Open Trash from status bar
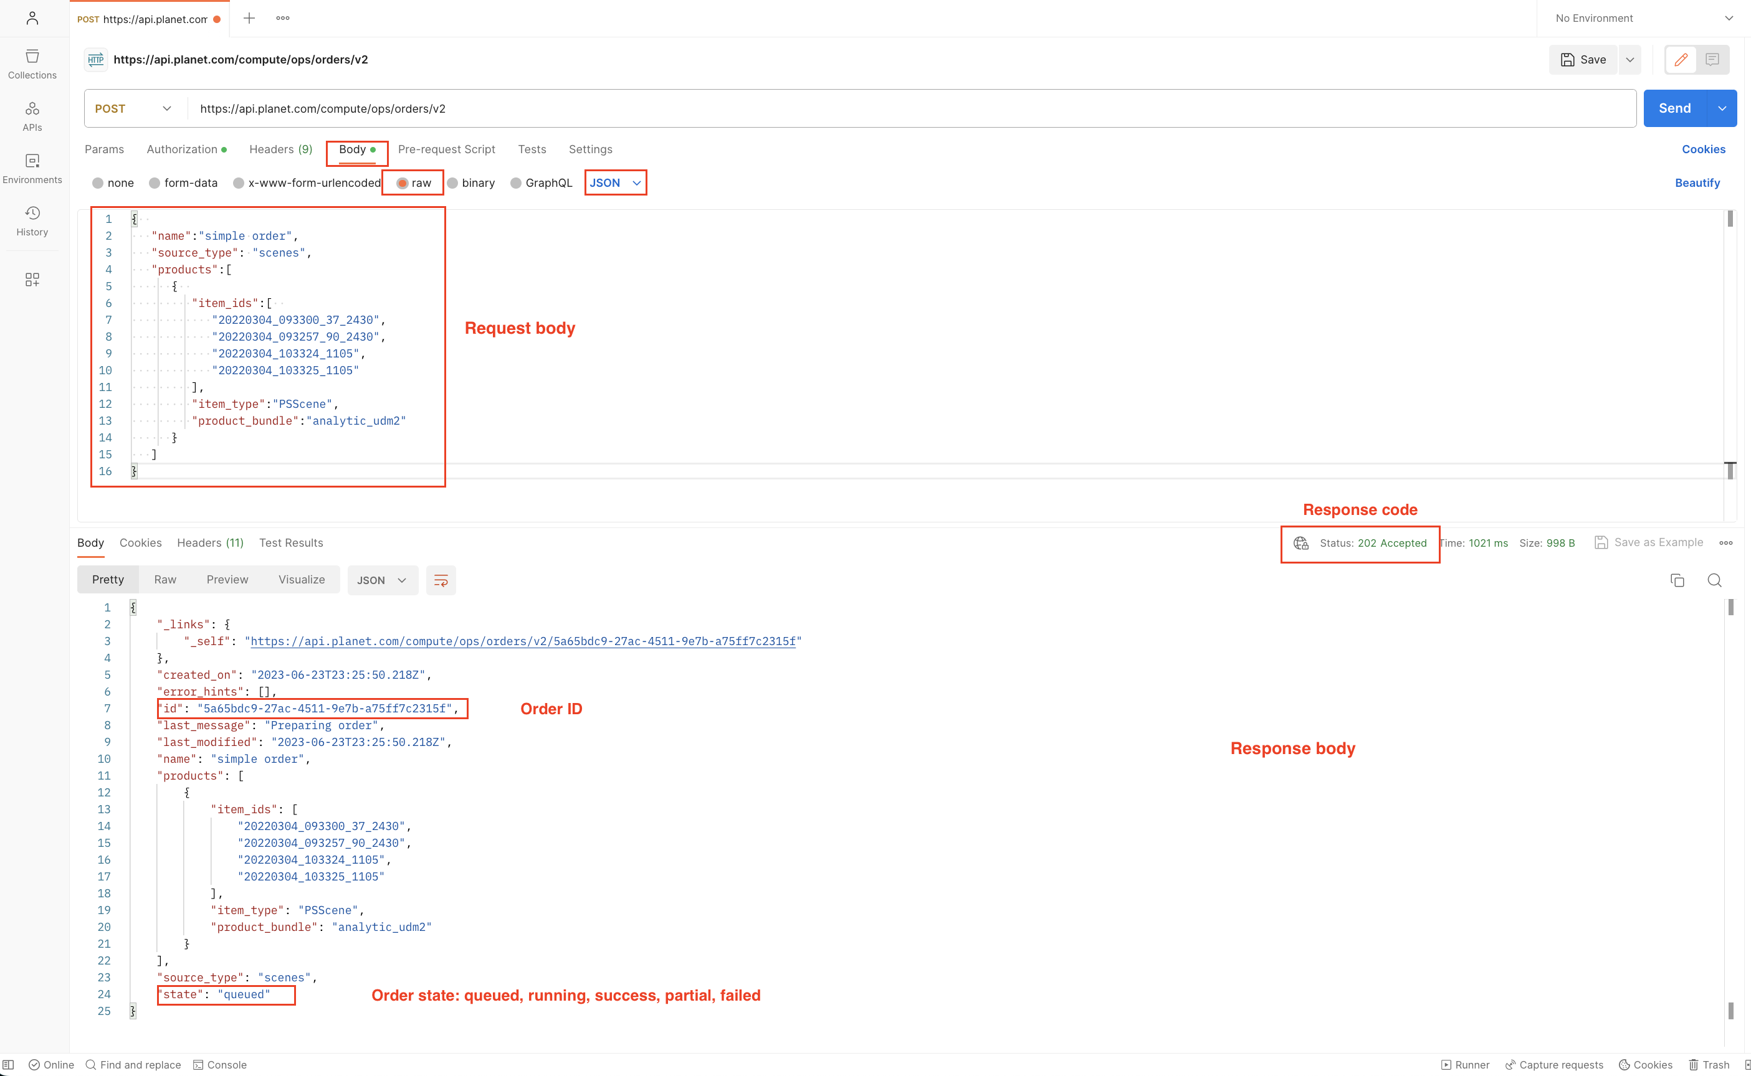This screenshot has width=1751, height=1076. click(1708, 1065)
